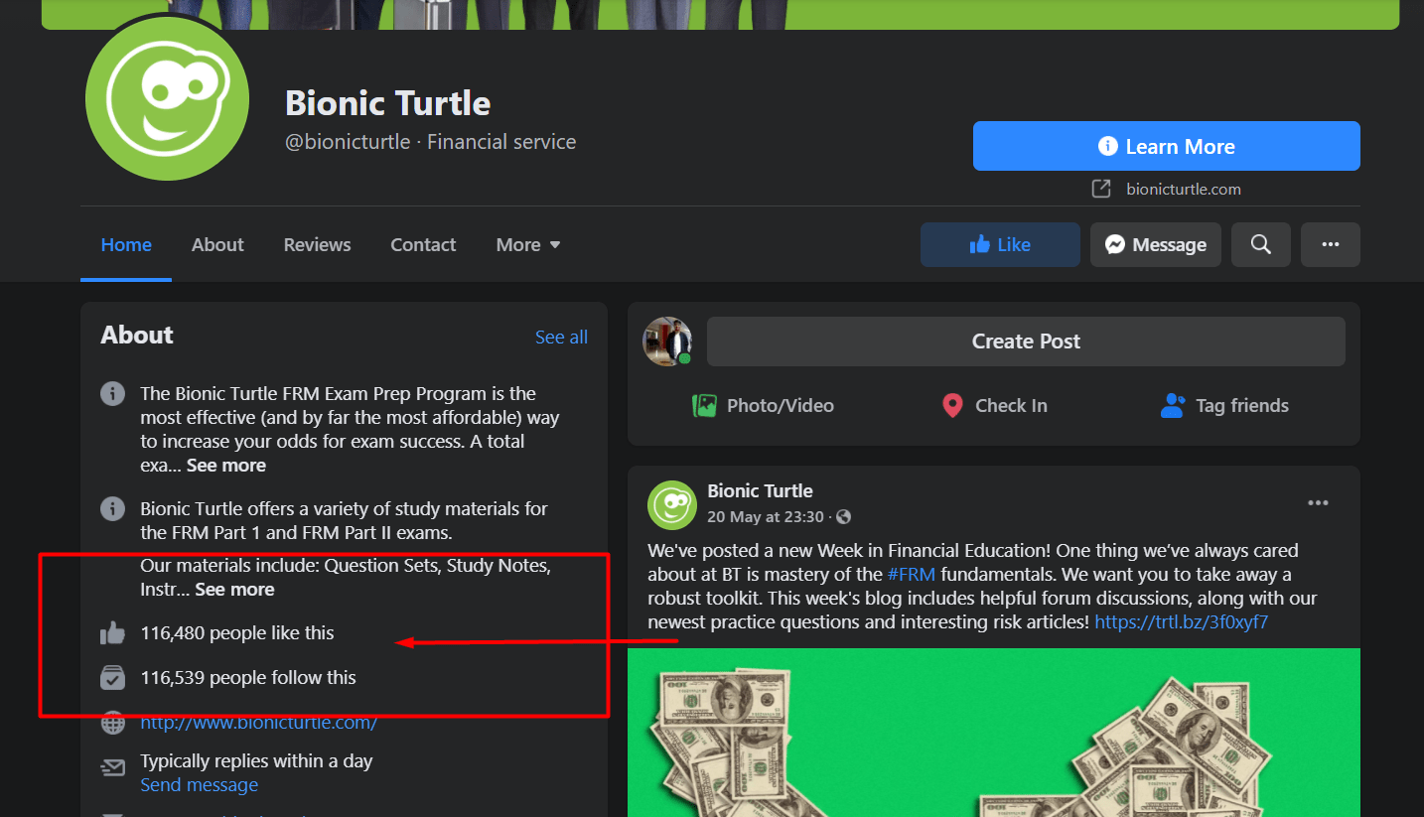This screenshot has width=1424, height=817.
Task: Click info icon beside 'Bionic Turtle offers' text
Action: tap(113, 509)
